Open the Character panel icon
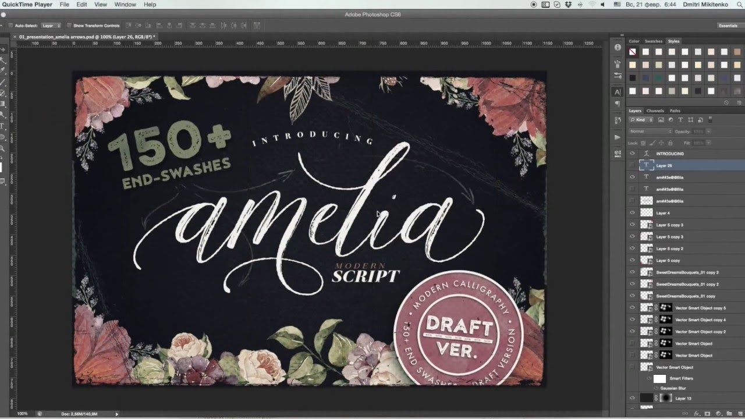The image size is (745, 419). [x=618, y=92]
